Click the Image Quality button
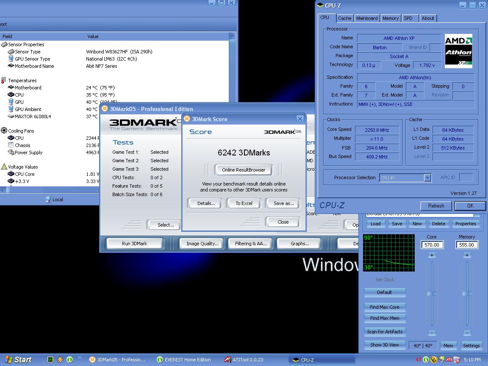Viewport: 488px width, 366px height. coord(202,244)
